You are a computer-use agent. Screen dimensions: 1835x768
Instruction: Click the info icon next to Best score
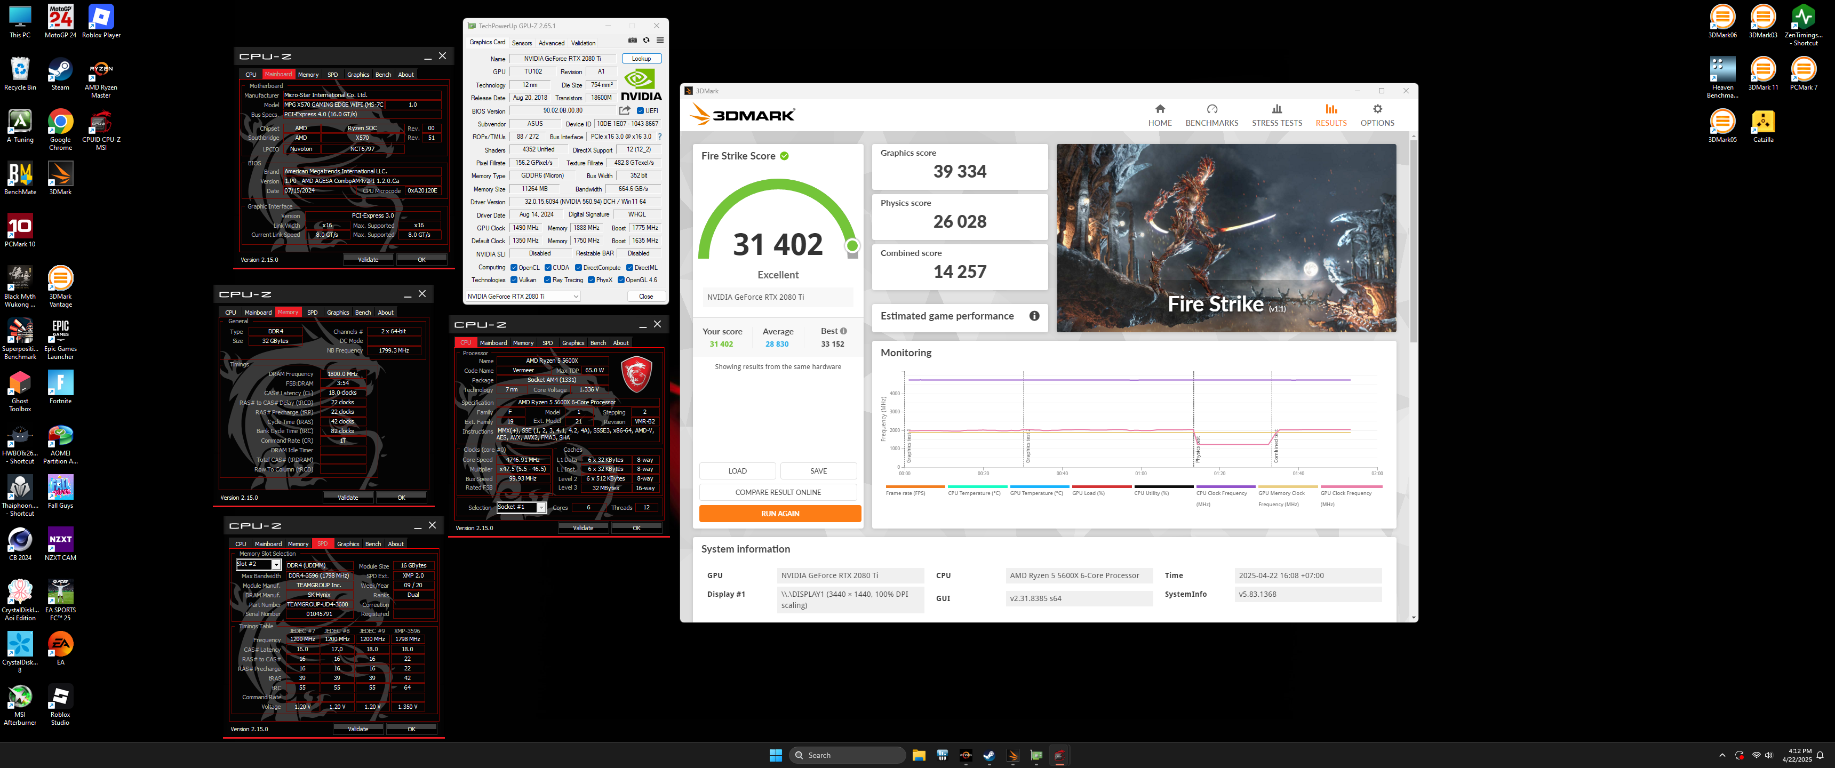pyautogui.click(x=843, y=331)
